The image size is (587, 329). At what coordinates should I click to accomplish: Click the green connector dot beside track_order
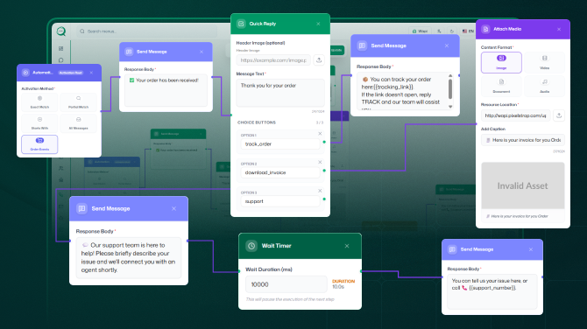[x=324, y=142]
